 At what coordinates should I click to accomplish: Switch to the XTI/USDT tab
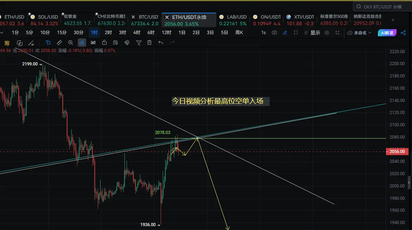tap(300, 20)
